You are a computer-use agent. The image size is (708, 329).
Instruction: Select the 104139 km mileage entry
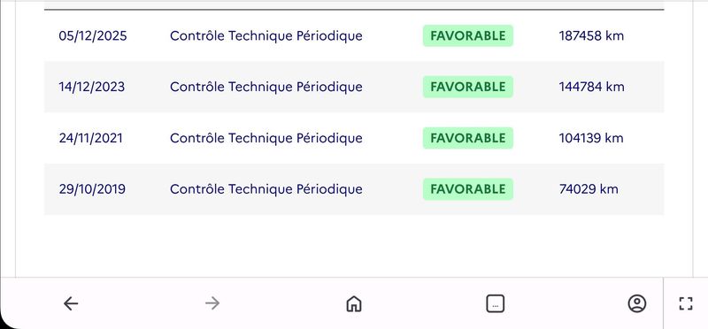point(591,138)
